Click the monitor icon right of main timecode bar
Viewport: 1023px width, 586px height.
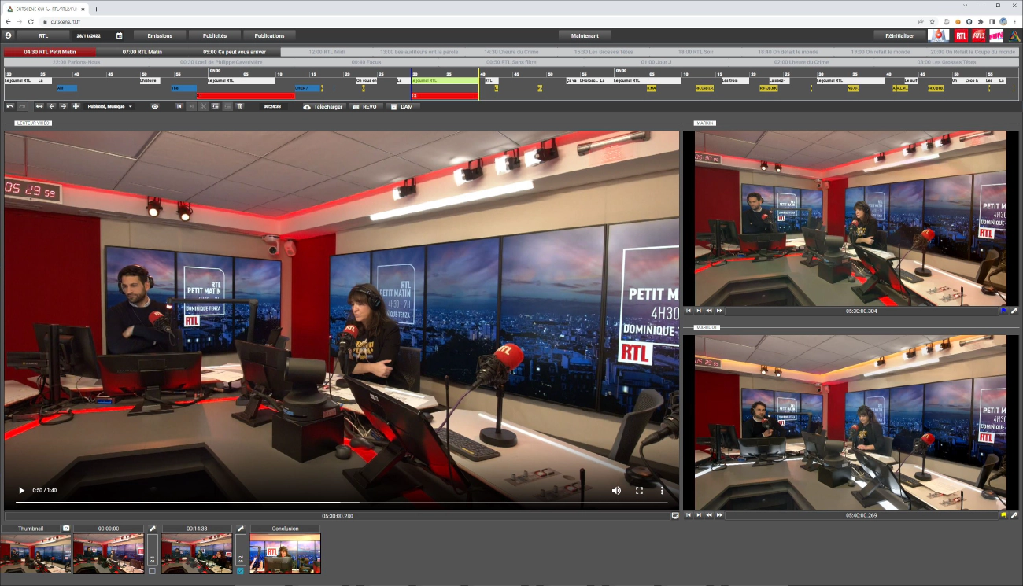point(675,516)
